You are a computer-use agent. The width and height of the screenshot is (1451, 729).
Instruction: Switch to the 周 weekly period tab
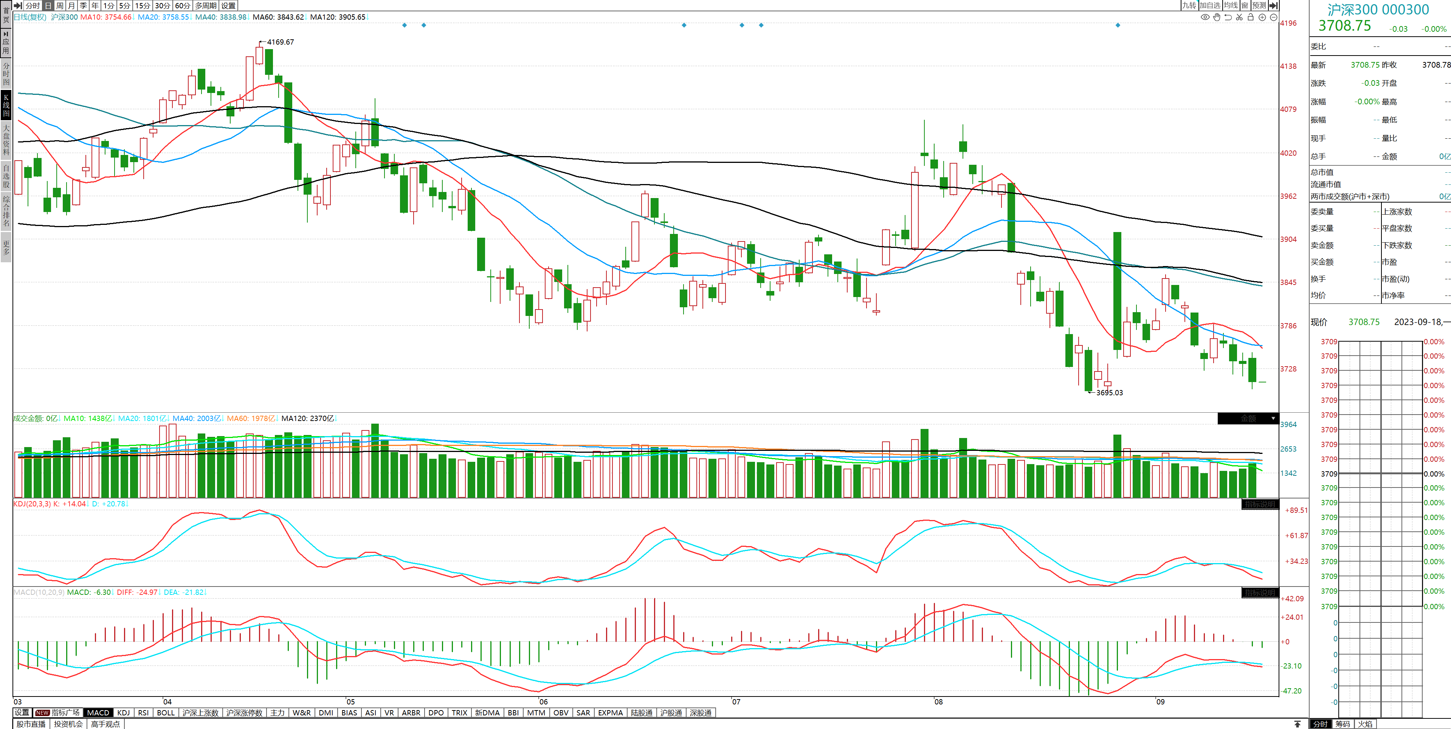point(60,5)
